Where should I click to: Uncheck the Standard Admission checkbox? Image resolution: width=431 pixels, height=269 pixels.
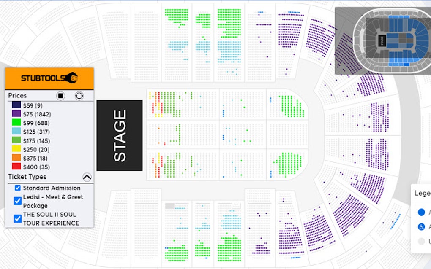tap(18, 188)
